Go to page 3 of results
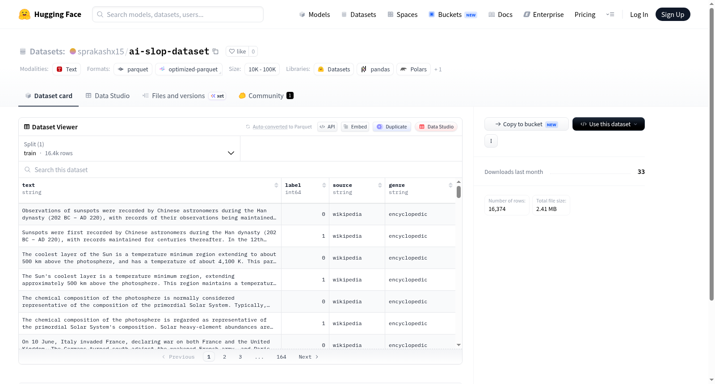This screenshot has height=384, width=715. 240,357
